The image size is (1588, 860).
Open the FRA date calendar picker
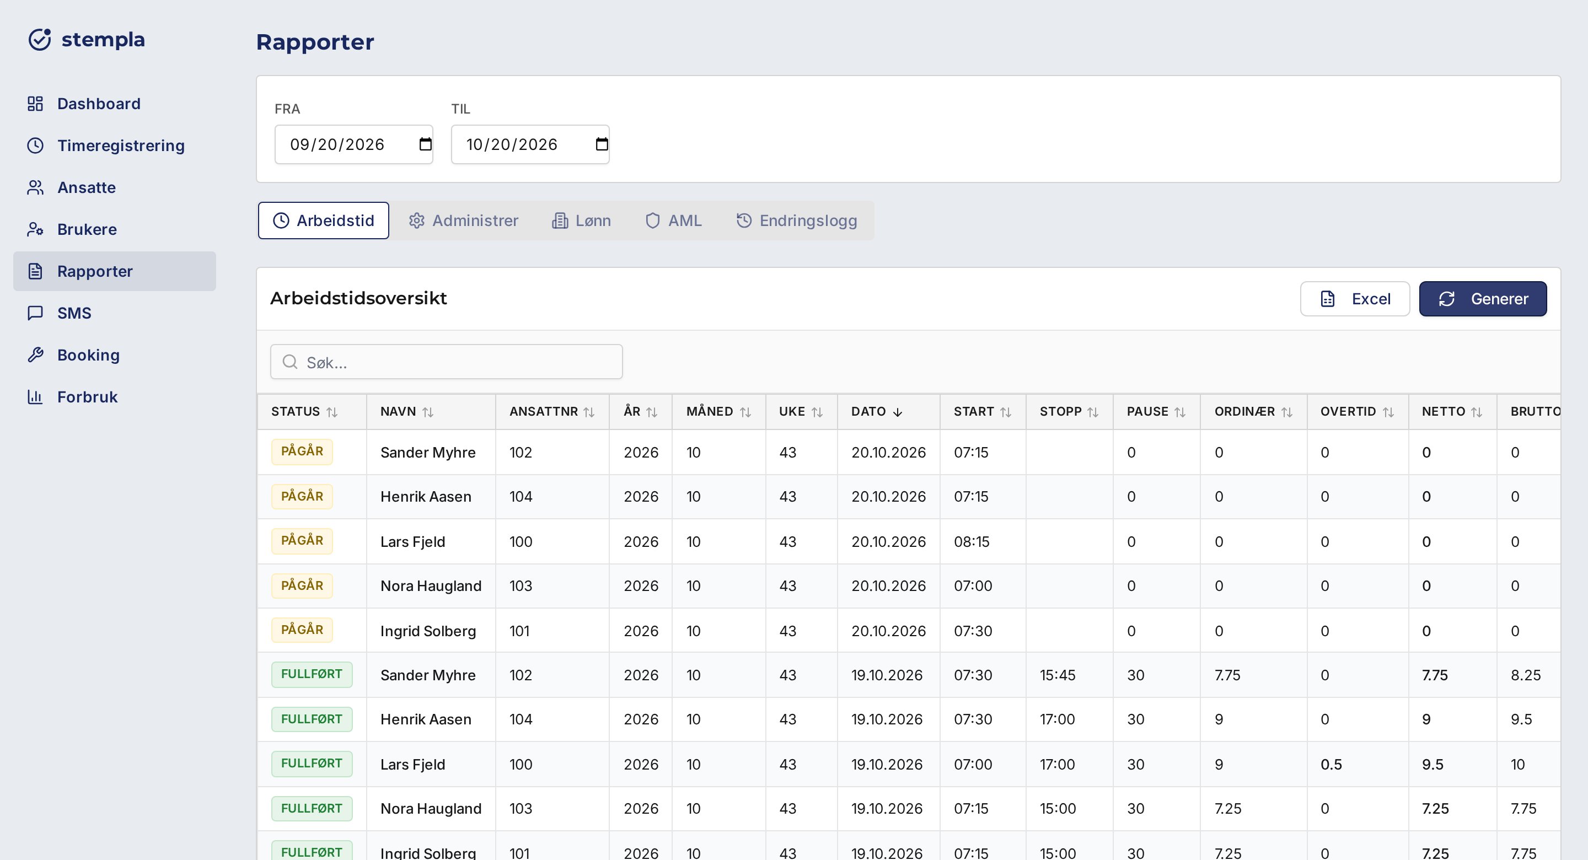[x=425, y=144]
